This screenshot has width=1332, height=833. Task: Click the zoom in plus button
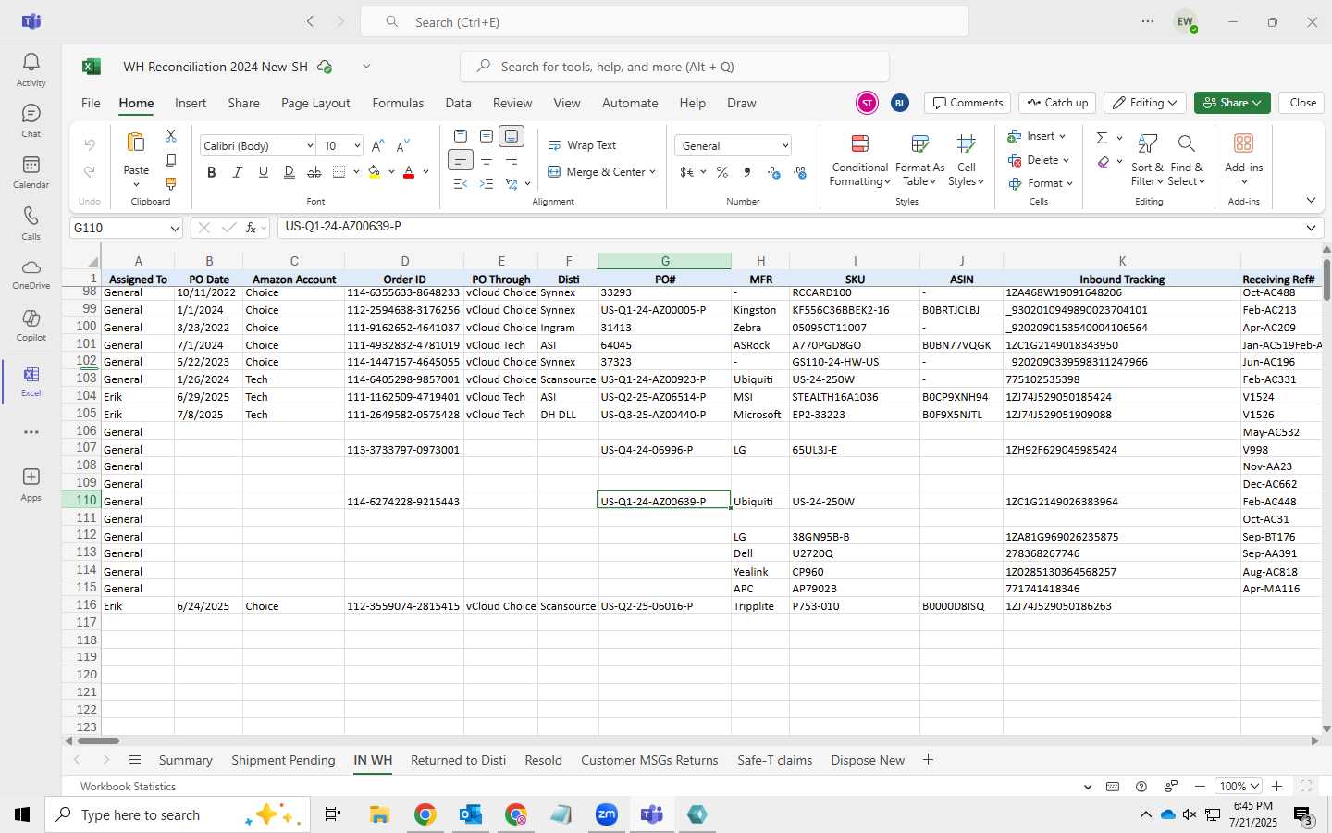[1276, 787]
